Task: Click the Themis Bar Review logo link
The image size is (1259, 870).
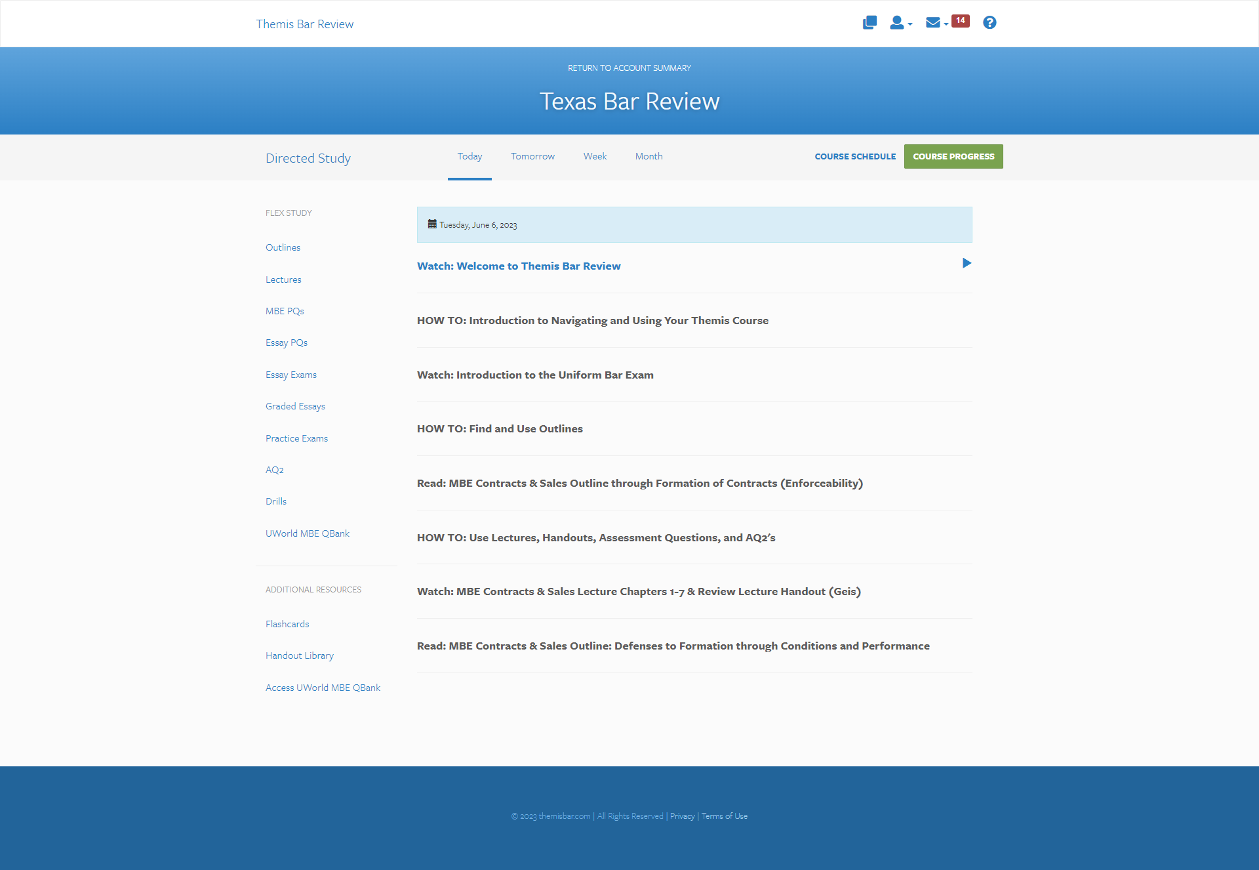Action: pos(304,24)
